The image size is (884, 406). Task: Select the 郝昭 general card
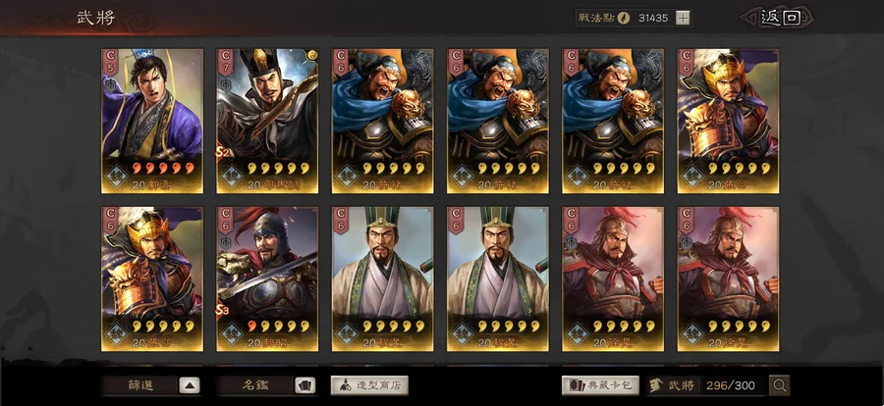pos(267,279)
